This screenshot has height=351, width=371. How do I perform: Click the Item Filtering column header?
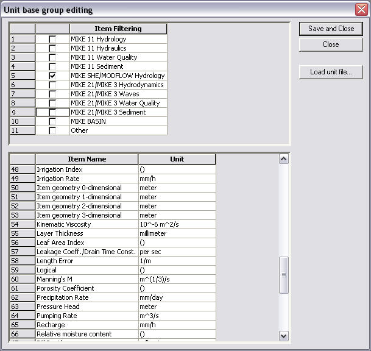(118, 29)
